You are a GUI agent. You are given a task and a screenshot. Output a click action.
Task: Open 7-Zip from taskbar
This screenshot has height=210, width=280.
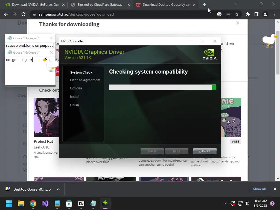point(81,203)
